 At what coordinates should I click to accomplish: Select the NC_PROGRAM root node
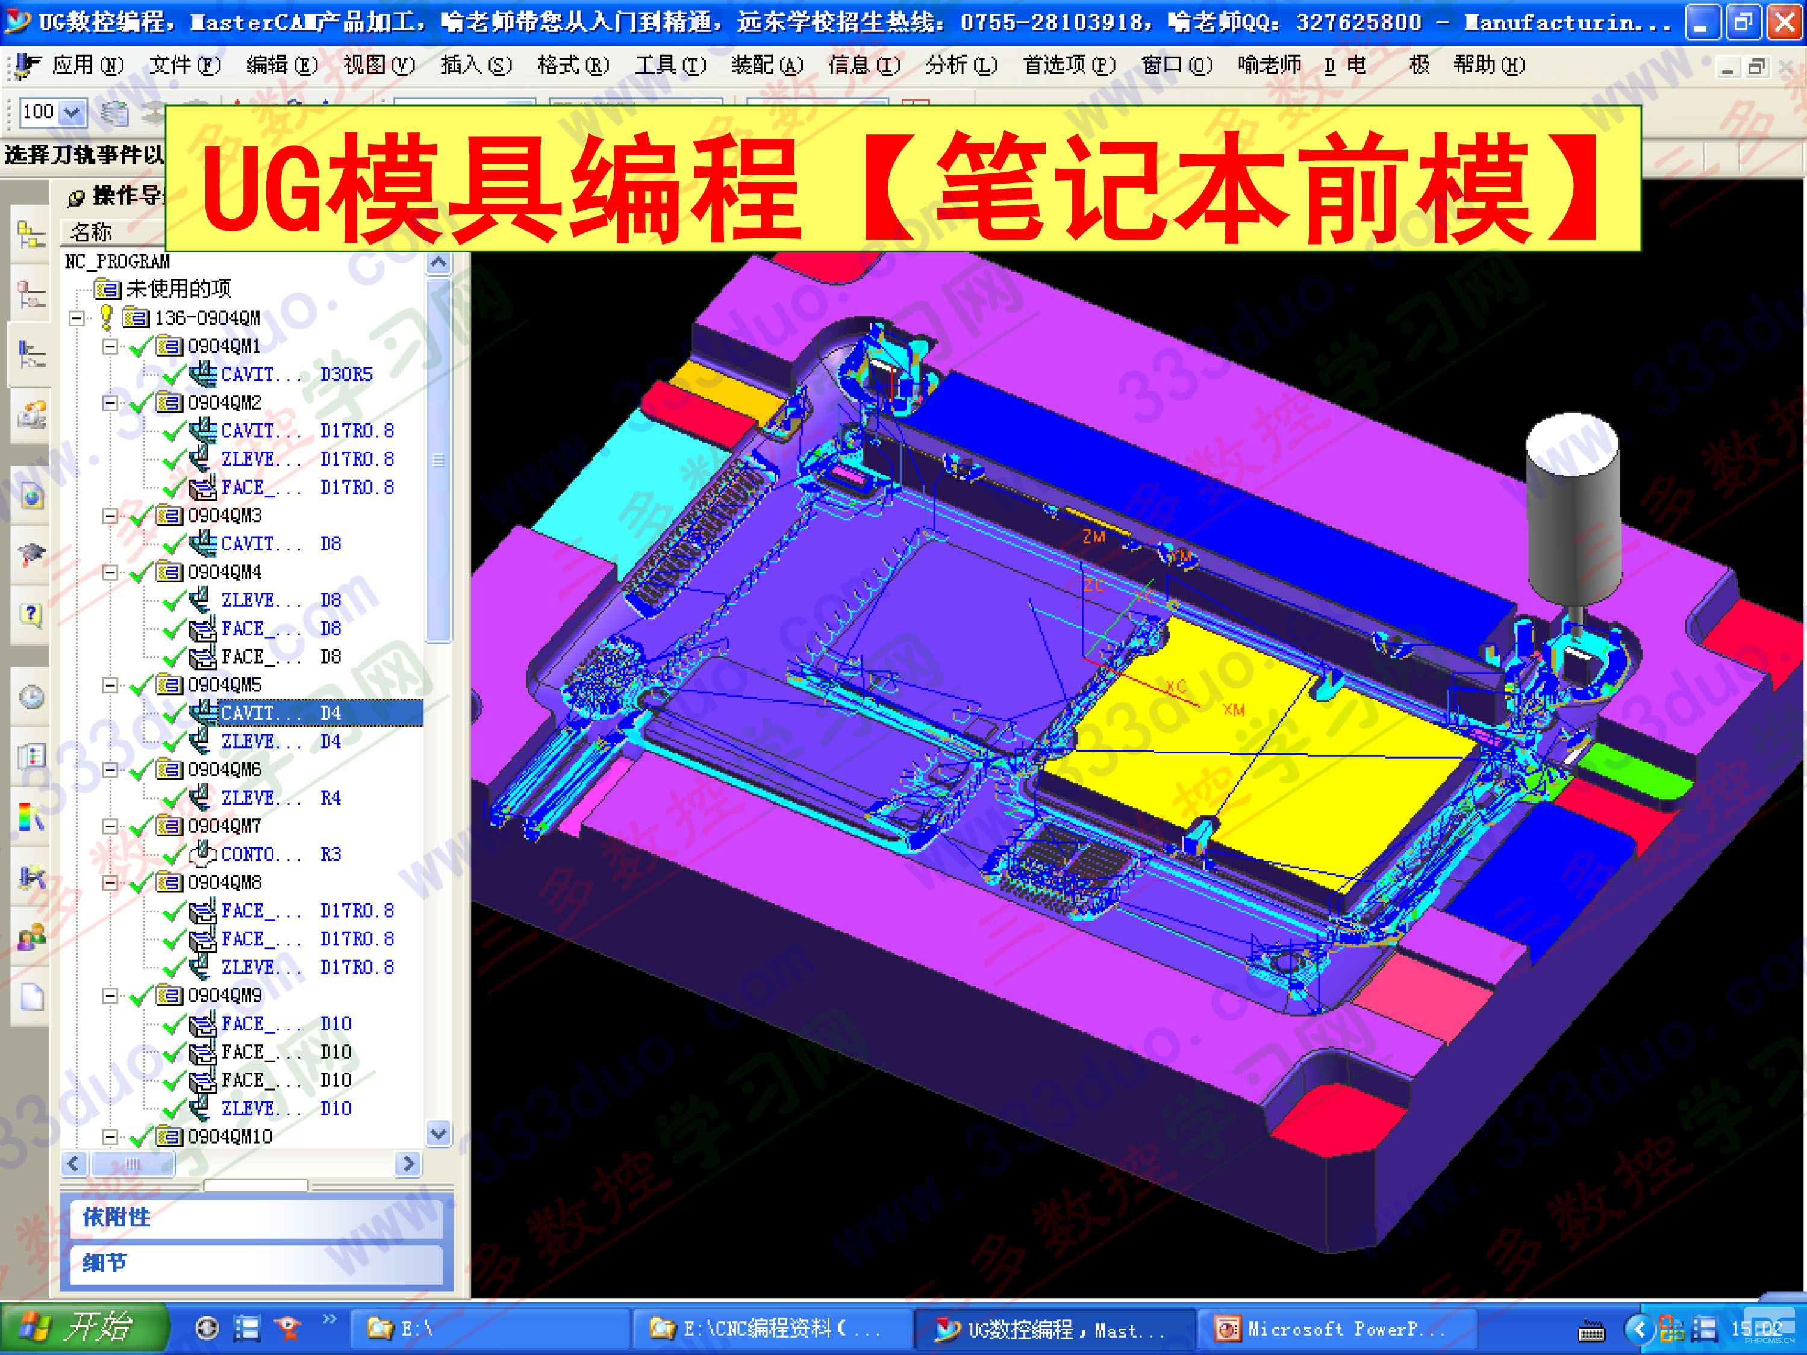(117, 261)
